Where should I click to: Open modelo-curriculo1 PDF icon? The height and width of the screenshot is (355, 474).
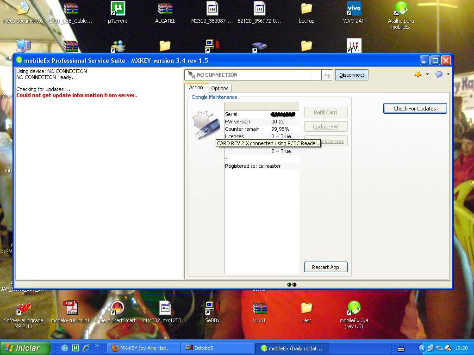pos(70,312)
